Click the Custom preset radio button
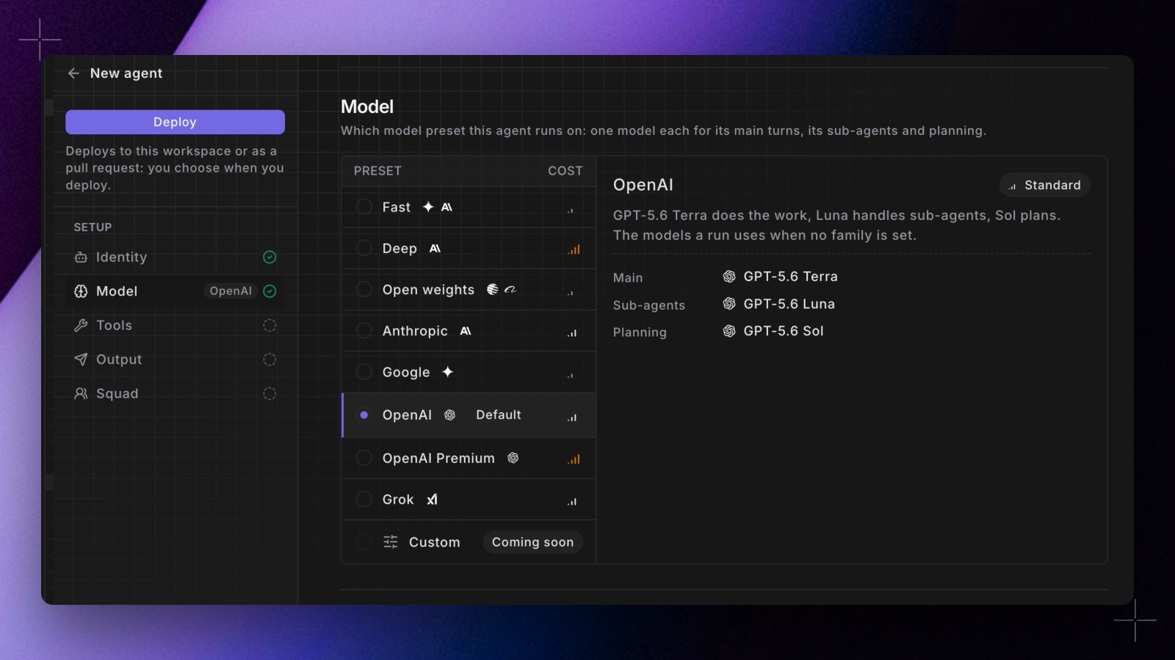This screenshot has height=660, width=1175. pos(364,542)
